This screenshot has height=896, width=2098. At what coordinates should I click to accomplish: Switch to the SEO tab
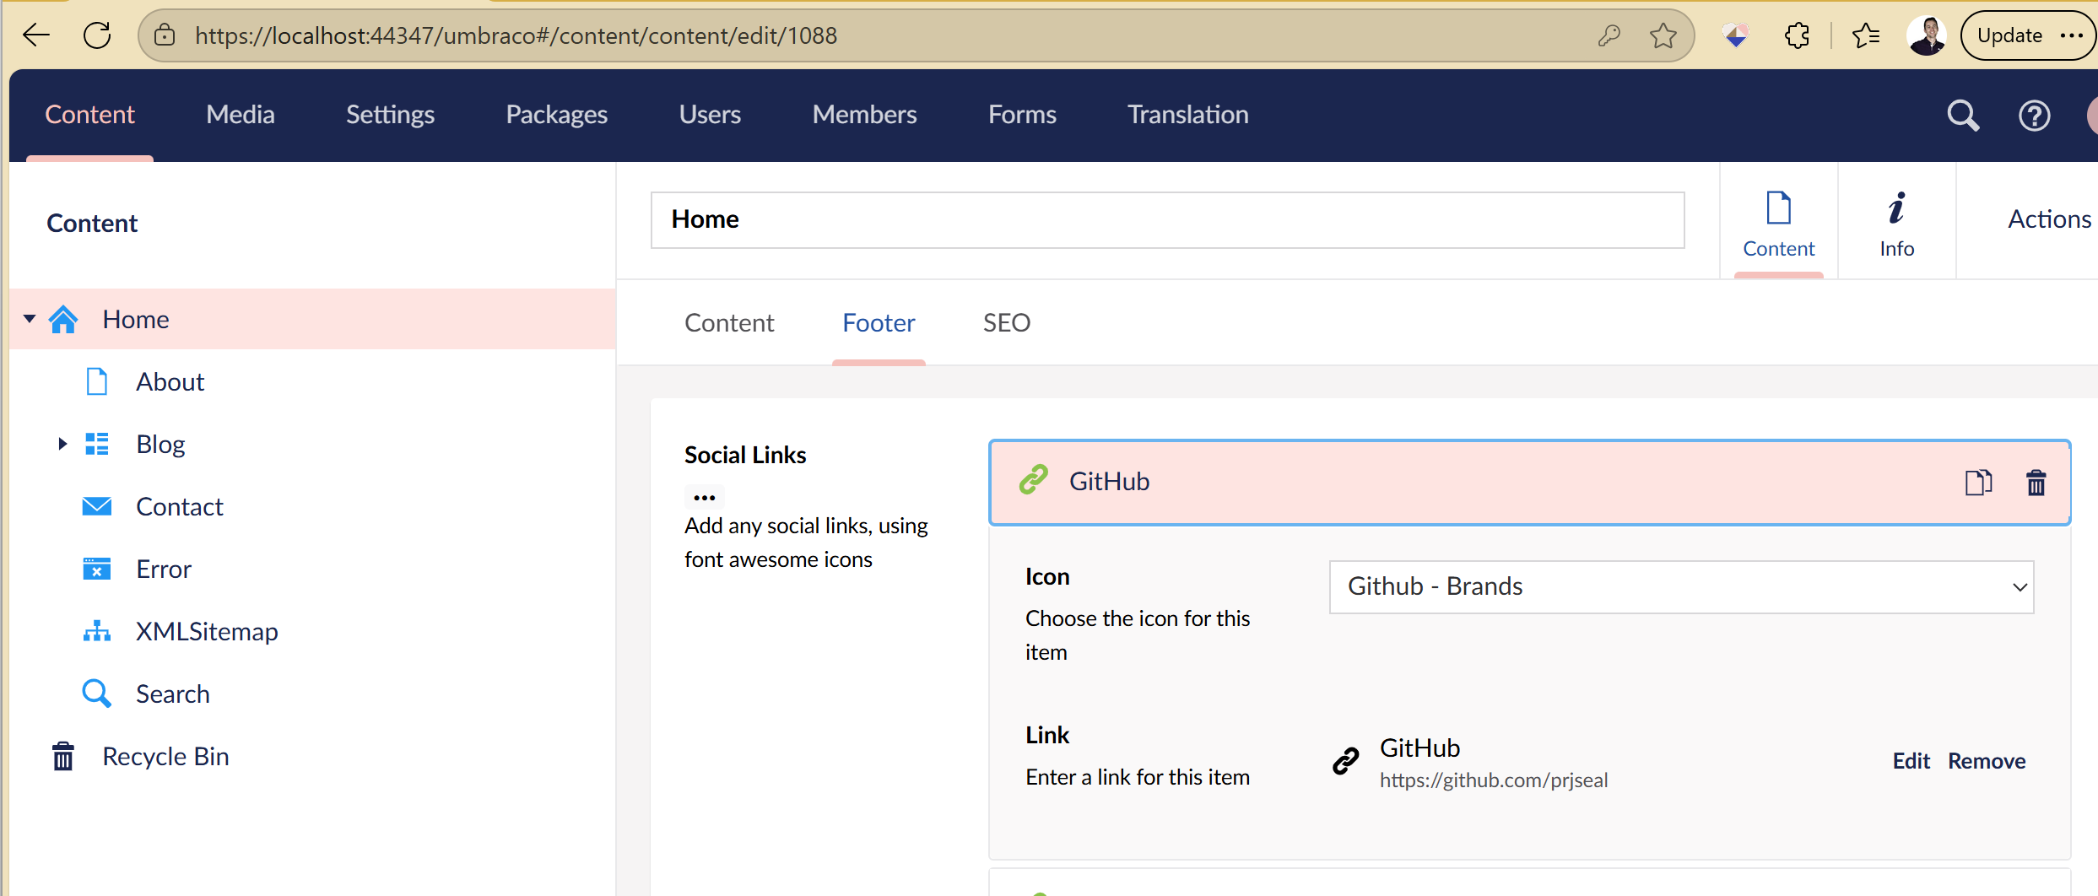[1006, 323]
